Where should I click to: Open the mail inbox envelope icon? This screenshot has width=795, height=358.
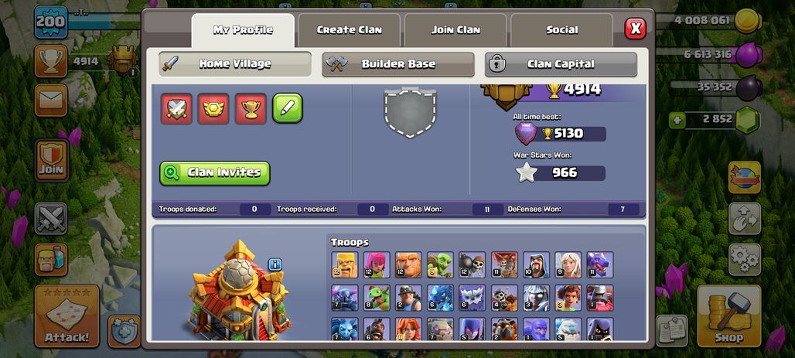tap(51, 100)
